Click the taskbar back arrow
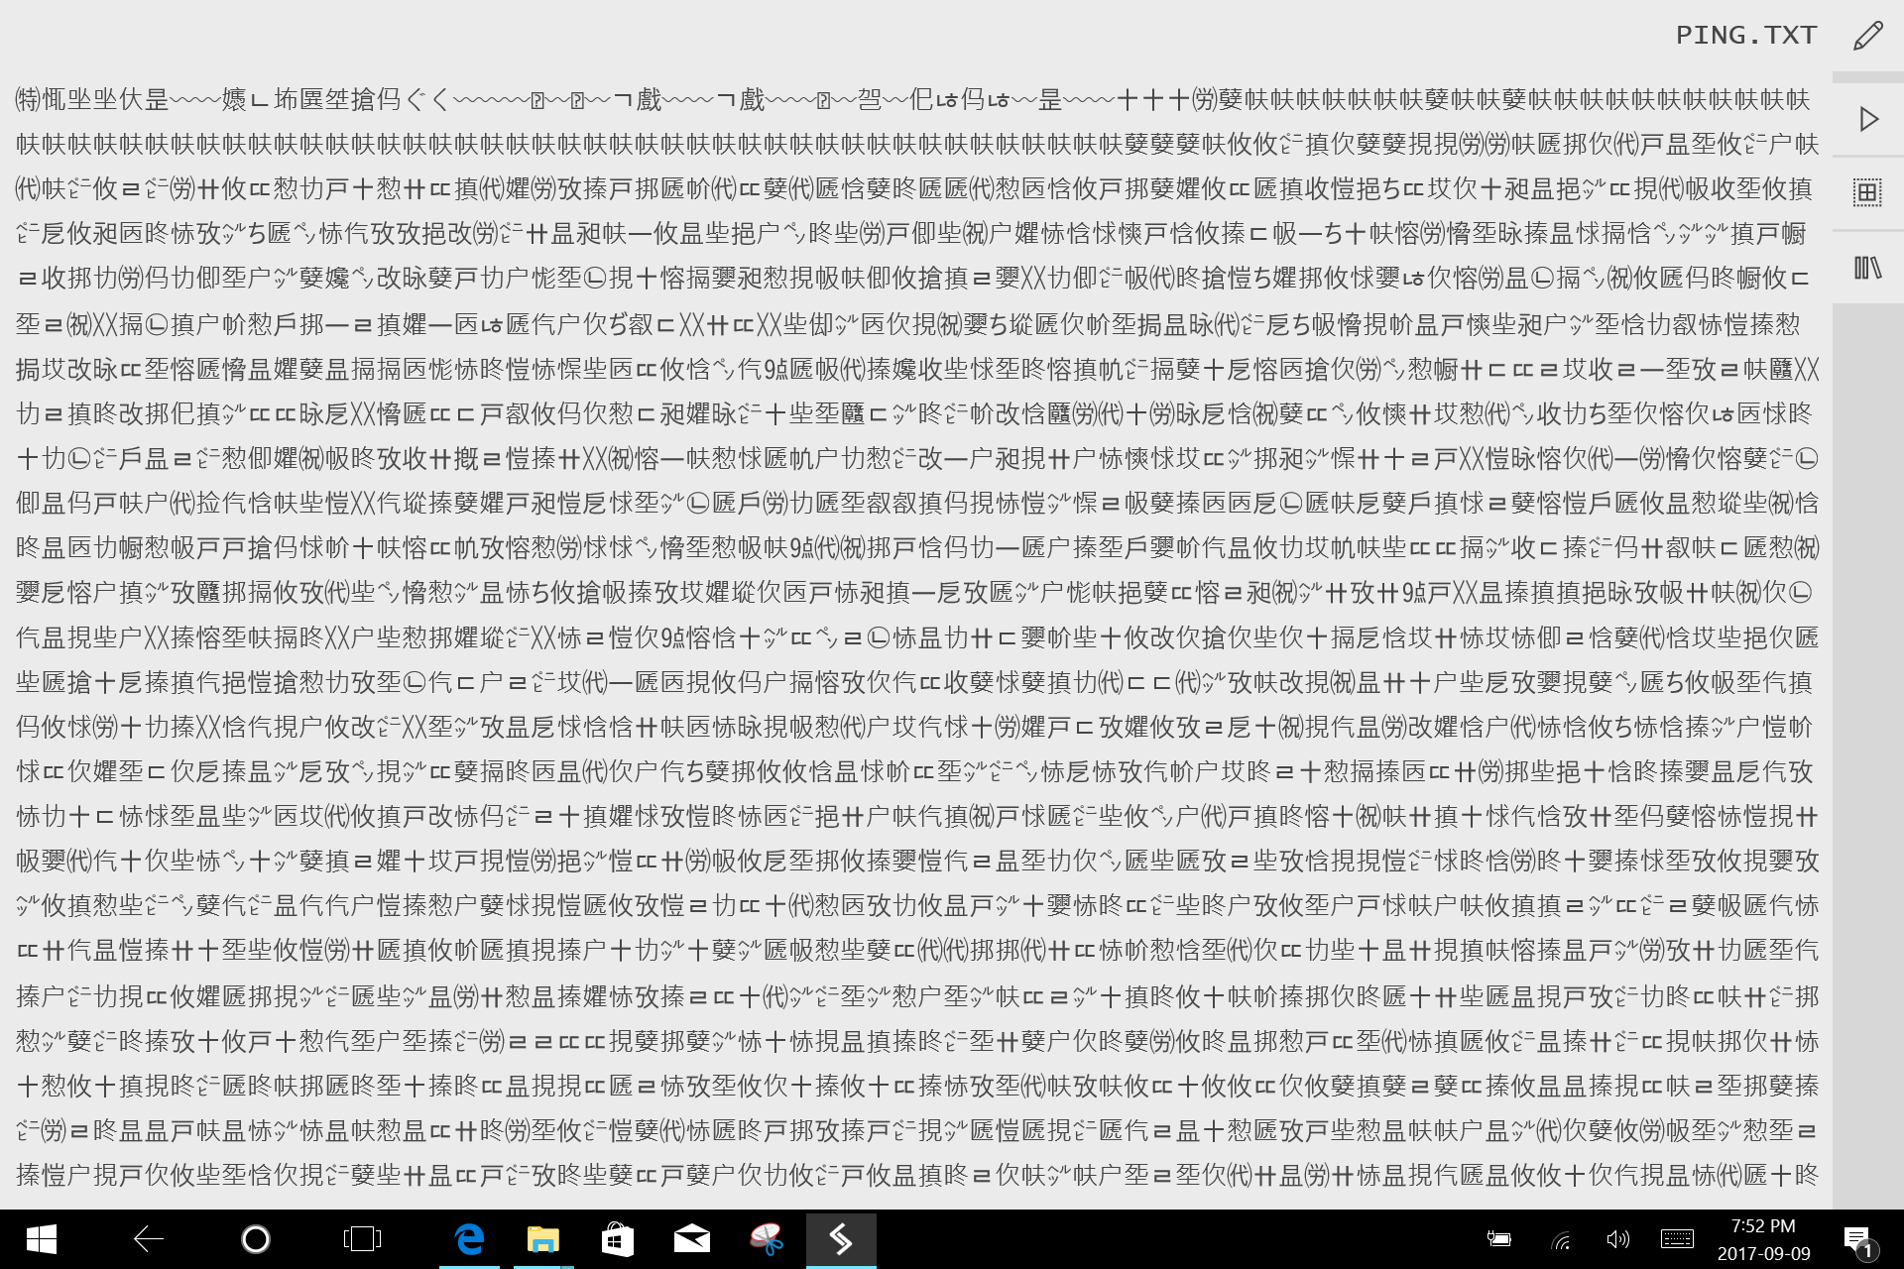Image resolution: width=1904 pixels, height=1269 pixels. pos(149,1239)
